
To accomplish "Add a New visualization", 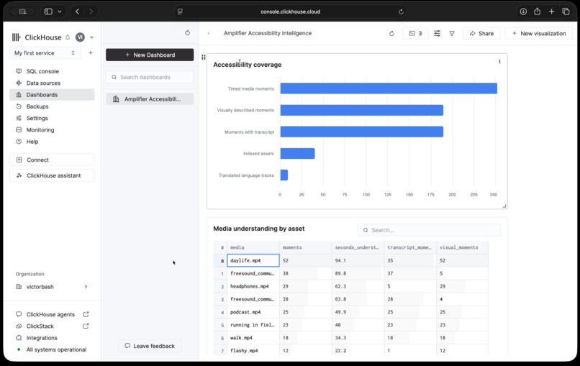I will tap(539, 33).
